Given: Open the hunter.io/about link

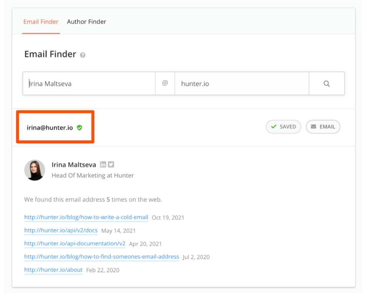Looking at the screenshot, I should pyautogui.click(x=53, y=270).
